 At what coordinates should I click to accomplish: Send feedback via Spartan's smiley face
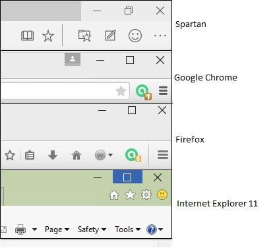tap(135, 36)
